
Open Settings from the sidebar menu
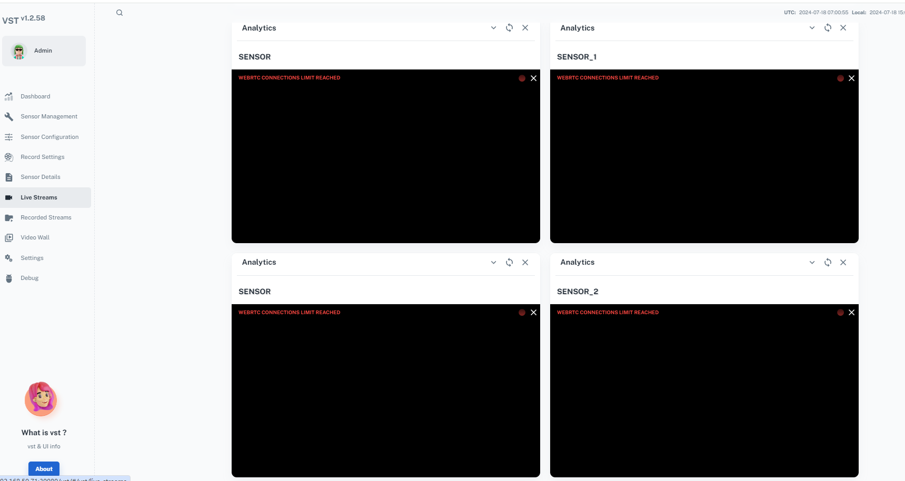point(32,258)
